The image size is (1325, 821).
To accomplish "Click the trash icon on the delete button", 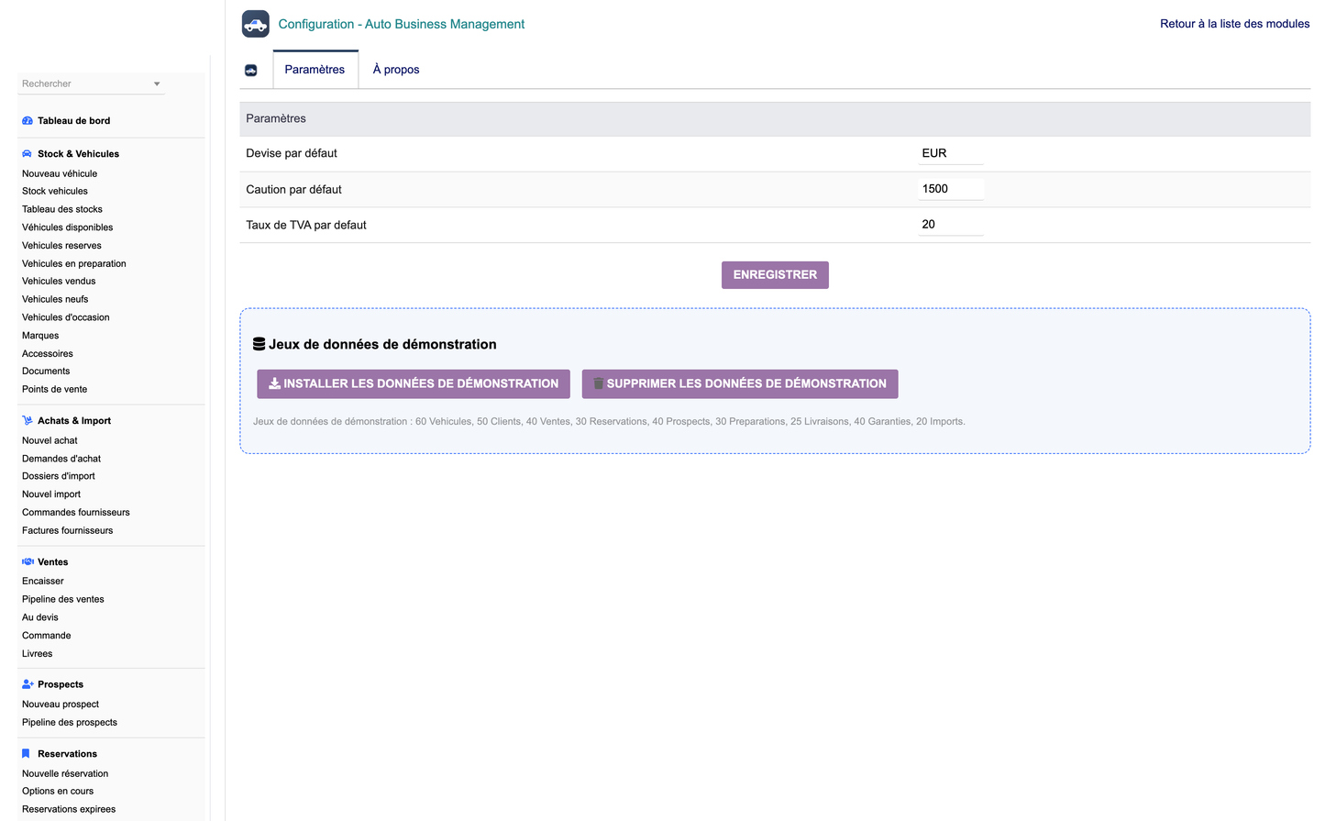I will click(x=598, y=383).
